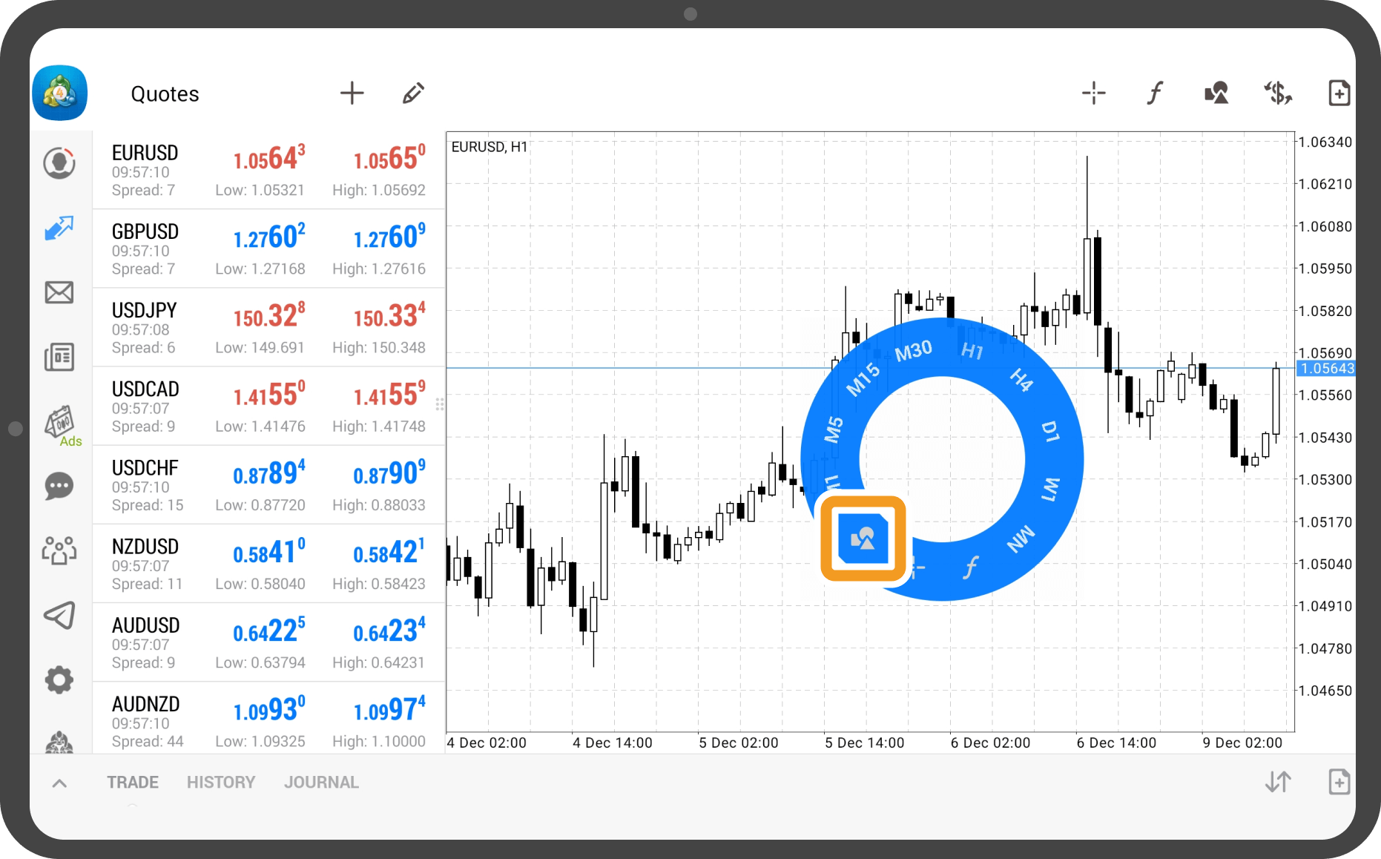Viewport: 1381px width, 859px height.
Task: Select the USDJPY quote row
Action: coord(268,328)
